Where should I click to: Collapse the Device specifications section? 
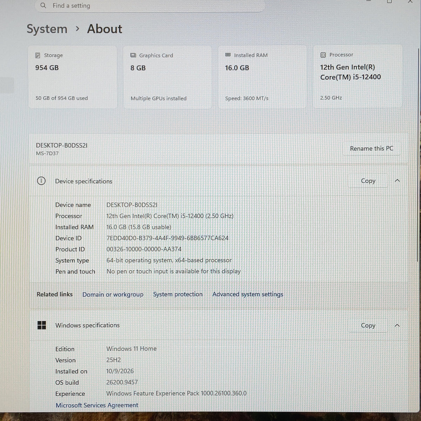(397, 181)
